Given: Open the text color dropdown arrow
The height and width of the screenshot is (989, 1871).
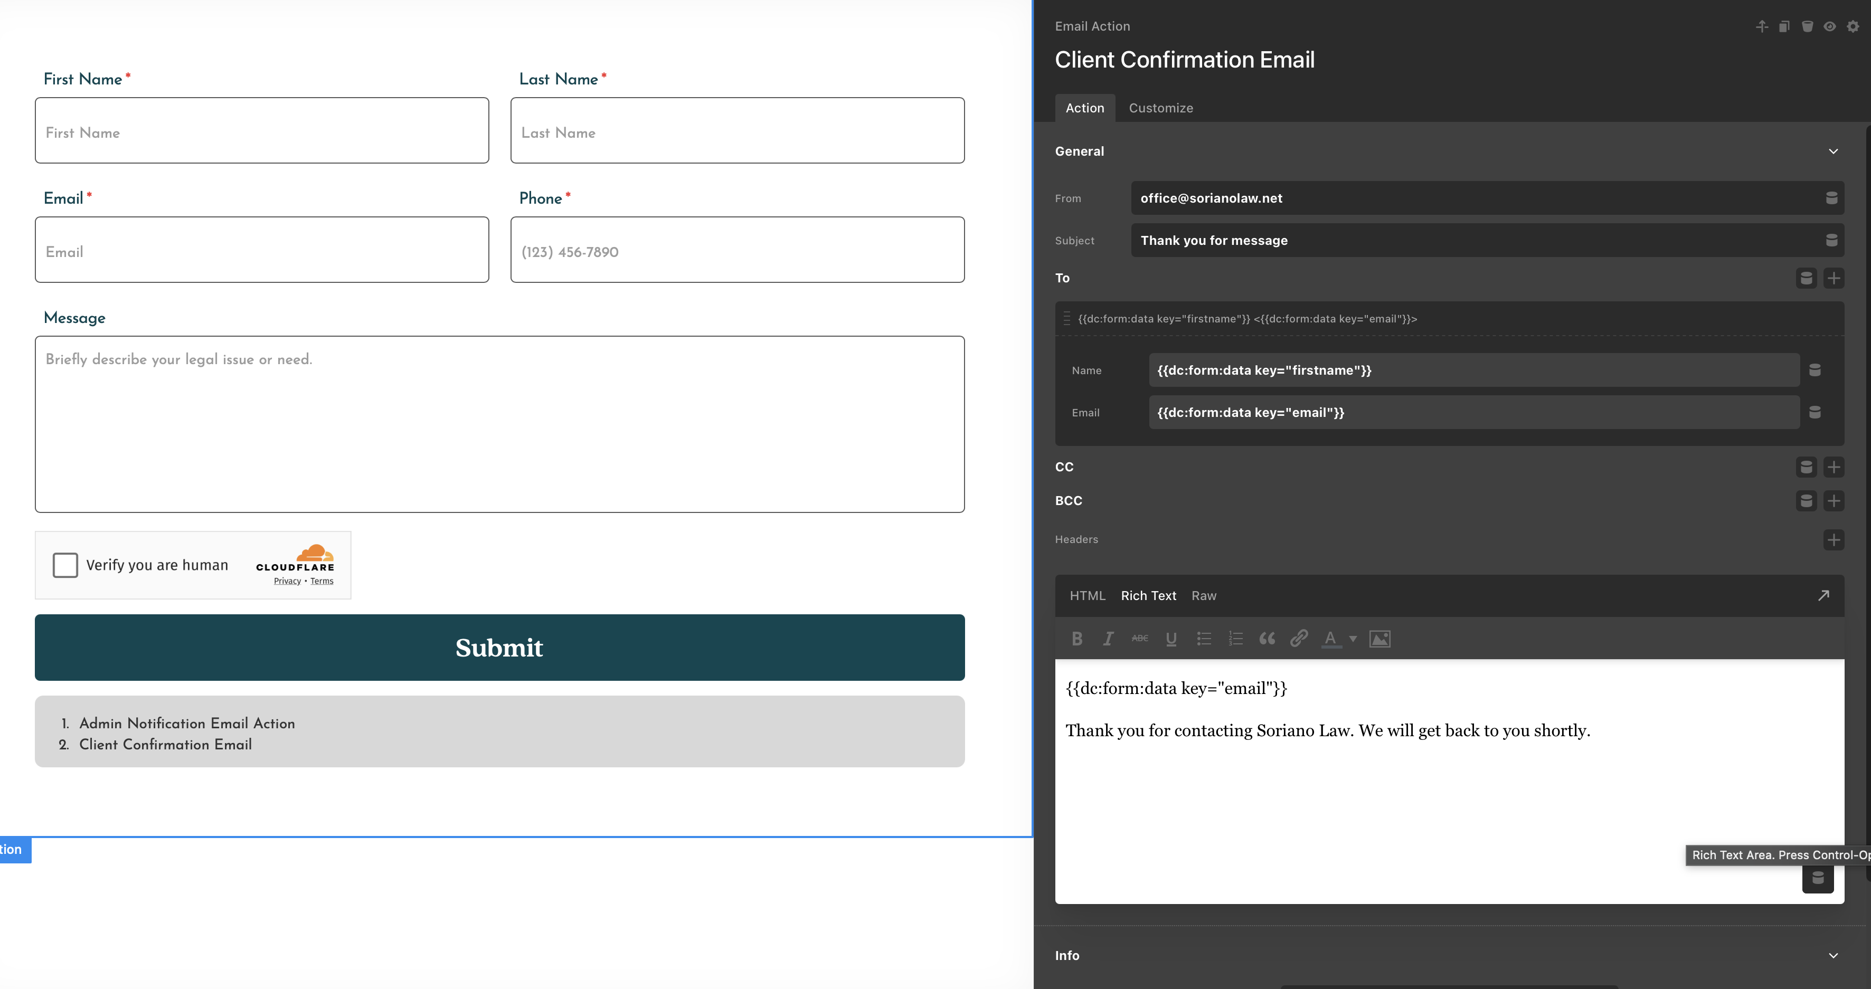Looking at the screenshot, I should pos(1353,639).
